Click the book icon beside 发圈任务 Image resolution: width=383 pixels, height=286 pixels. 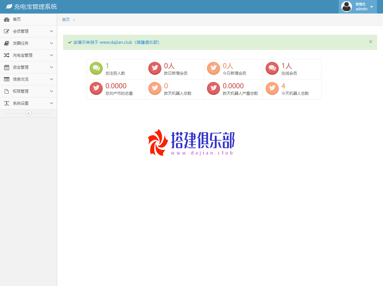(7, 43)
